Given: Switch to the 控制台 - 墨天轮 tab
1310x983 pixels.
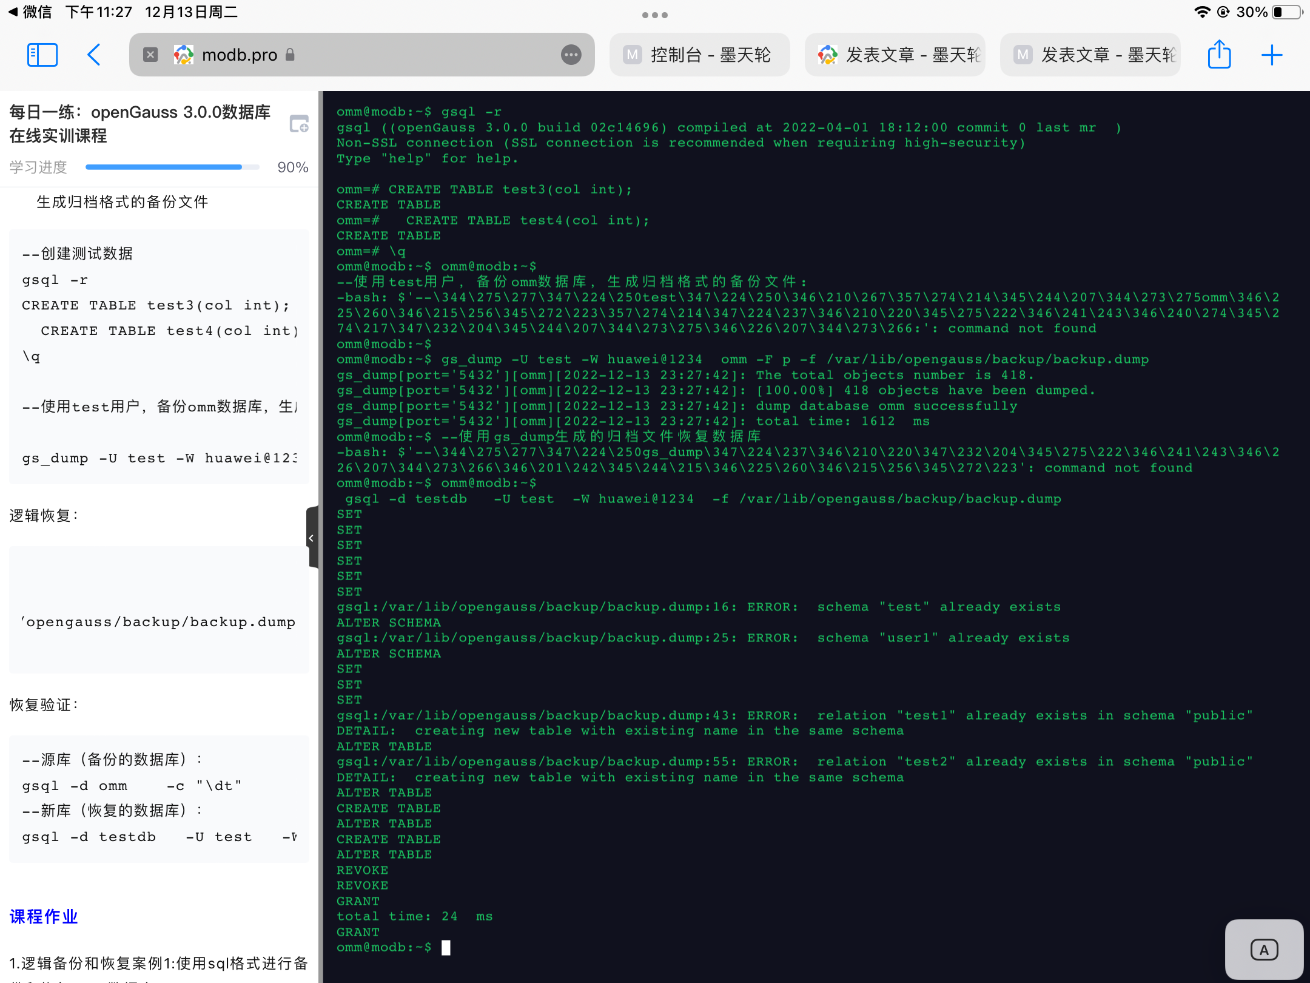Looking at the screenshot, I should (x=699, y=55).
